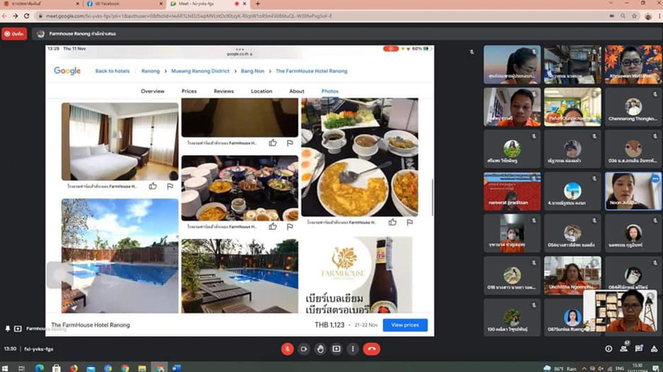Screen dimensions: 663x372
Task: Click Mueang Ranong District breadcrumb
Action: [201, 71]
